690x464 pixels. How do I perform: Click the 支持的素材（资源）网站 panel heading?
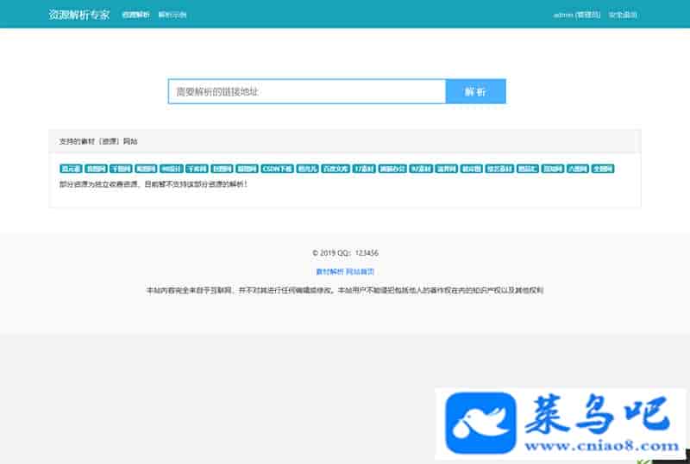point(98,141)
